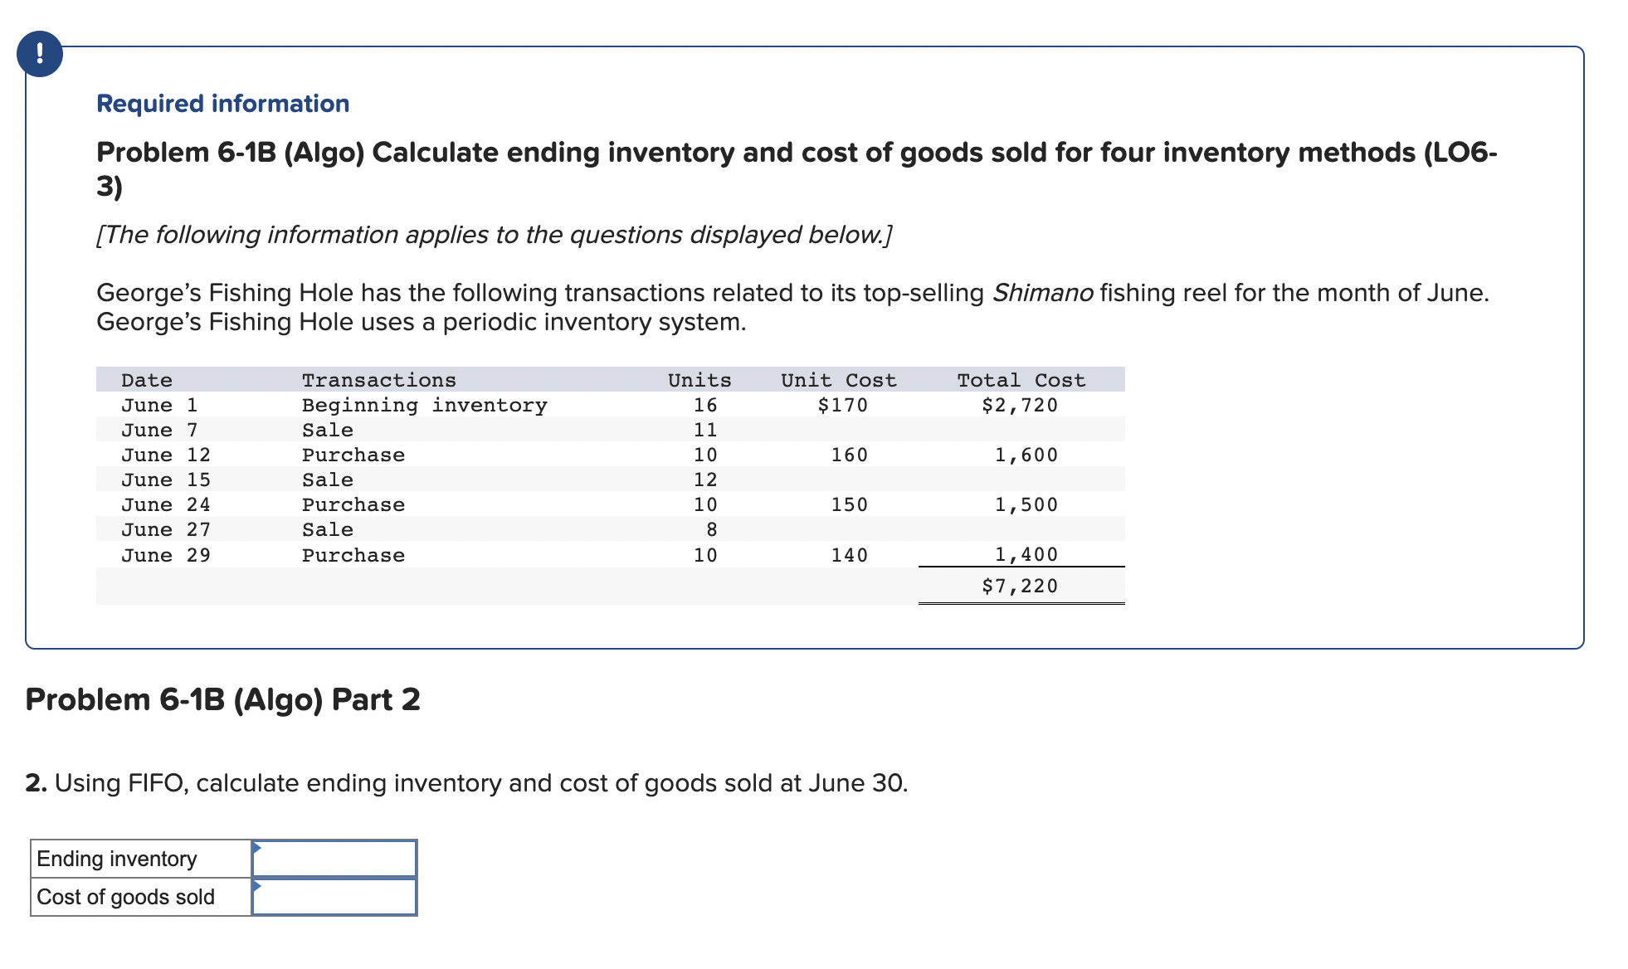Select the June 1 Beginning inventory row

[x=415, y=405]
